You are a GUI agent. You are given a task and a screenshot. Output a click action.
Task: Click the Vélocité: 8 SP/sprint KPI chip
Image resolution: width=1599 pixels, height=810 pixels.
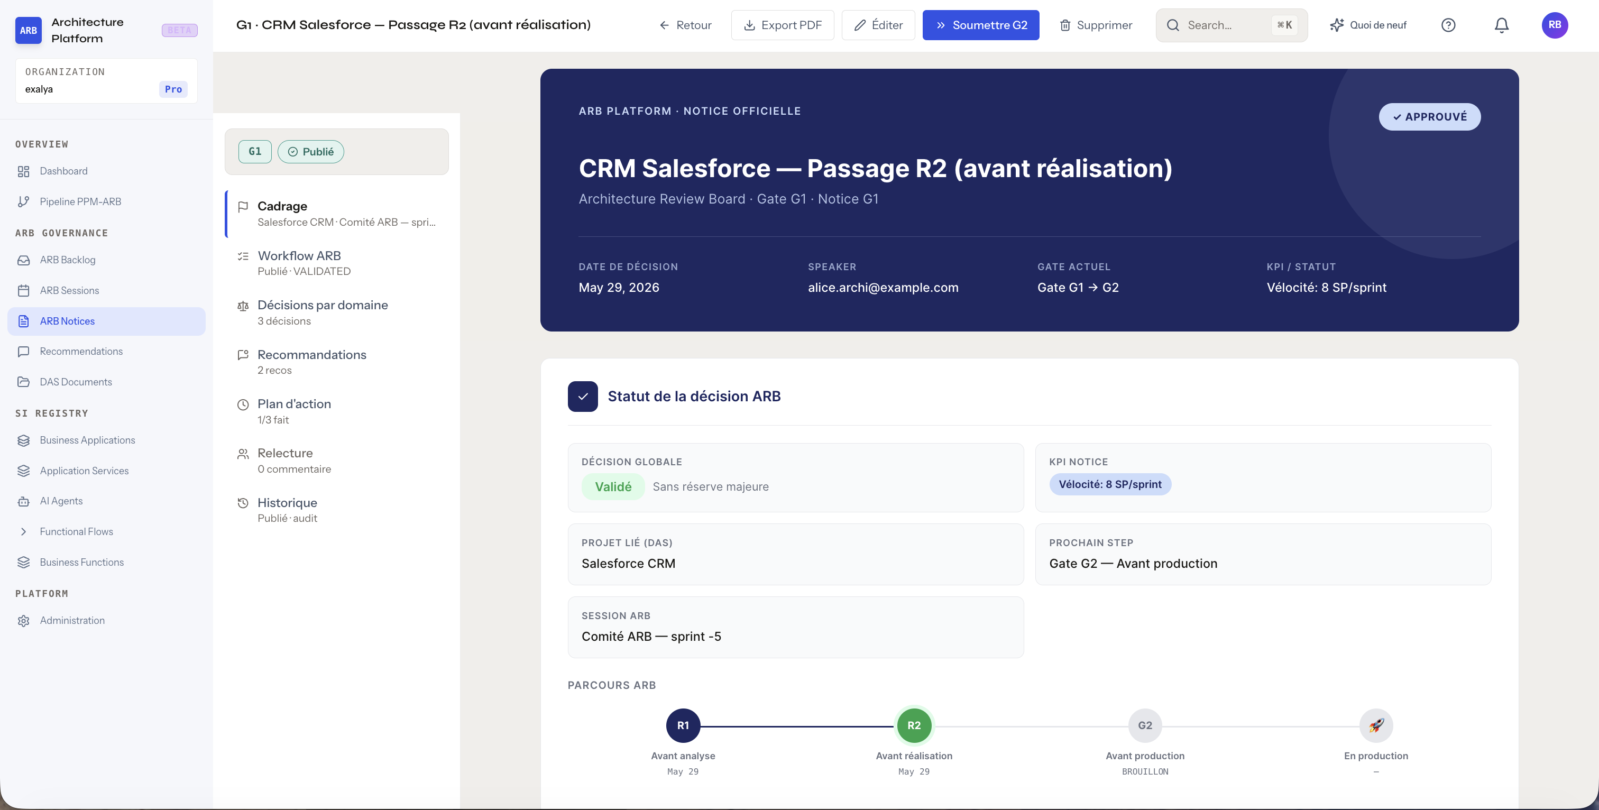(x=1110, y=484)
